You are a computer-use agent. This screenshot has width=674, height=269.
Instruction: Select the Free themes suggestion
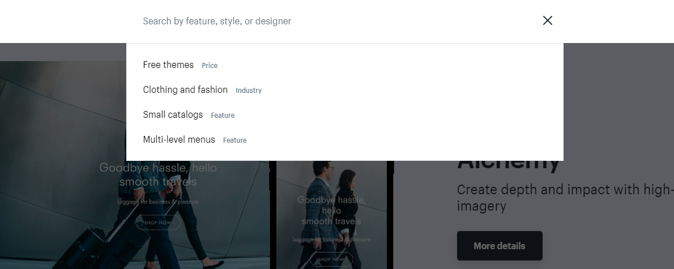(x=168, y=65)
